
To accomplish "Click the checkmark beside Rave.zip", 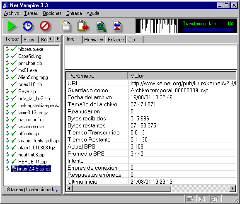I will coord(14,91).
